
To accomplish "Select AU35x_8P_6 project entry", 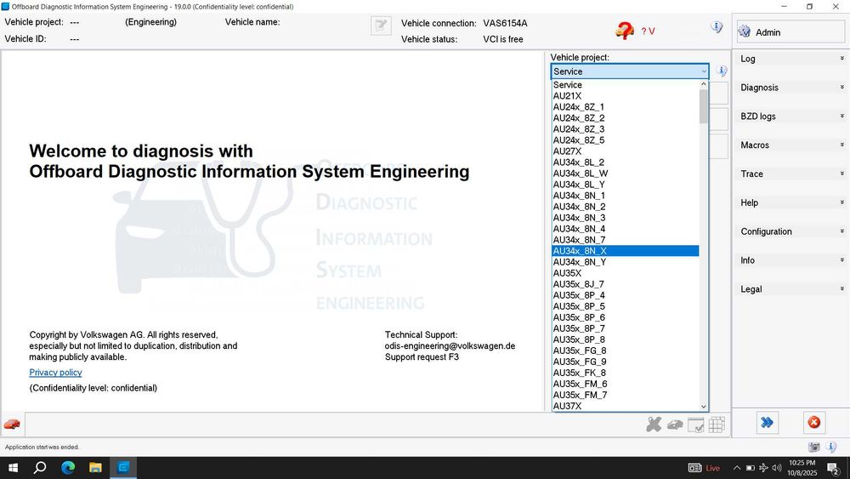I will click(625, 317).
